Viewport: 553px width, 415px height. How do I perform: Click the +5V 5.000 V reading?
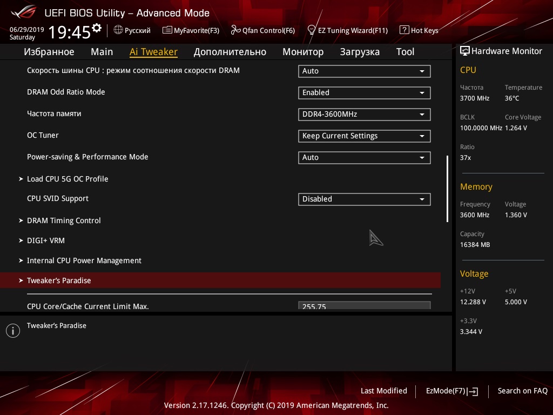tap(516, 302)
